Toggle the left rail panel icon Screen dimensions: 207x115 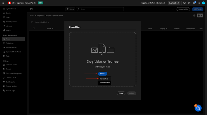[31, 9]
